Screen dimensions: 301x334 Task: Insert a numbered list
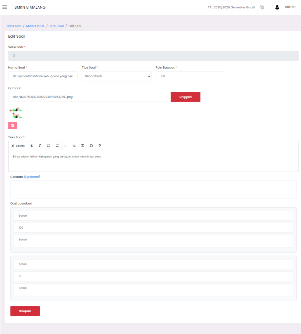pos(49,146)
